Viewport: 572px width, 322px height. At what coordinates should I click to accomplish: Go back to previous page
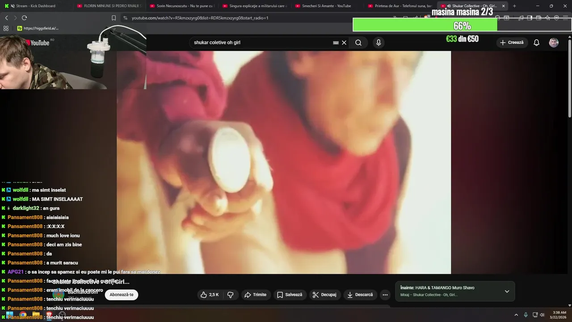6,18
